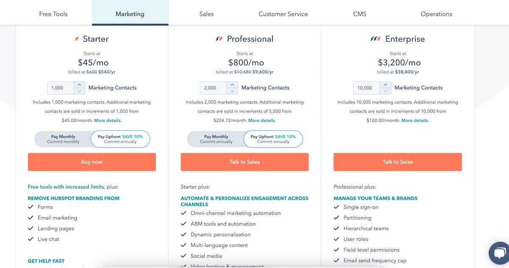509x268 pixels.
Task: Go to the Free Tools tab
Action: (53, 14)
